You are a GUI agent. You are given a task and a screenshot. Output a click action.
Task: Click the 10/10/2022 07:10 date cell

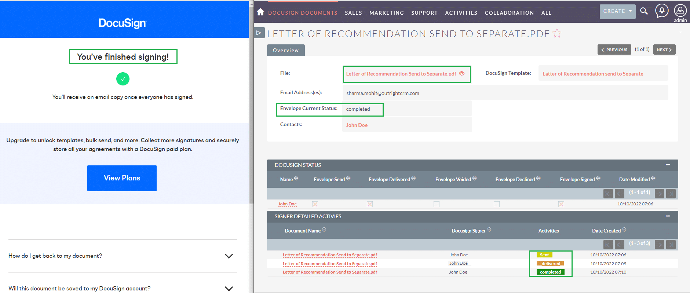608,272
